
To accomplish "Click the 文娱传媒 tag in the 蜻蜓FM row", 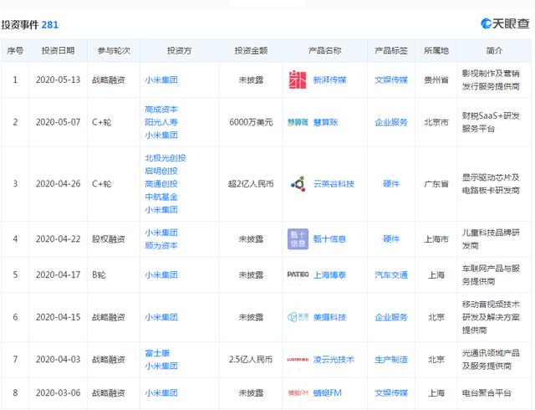I will [391, 393].
